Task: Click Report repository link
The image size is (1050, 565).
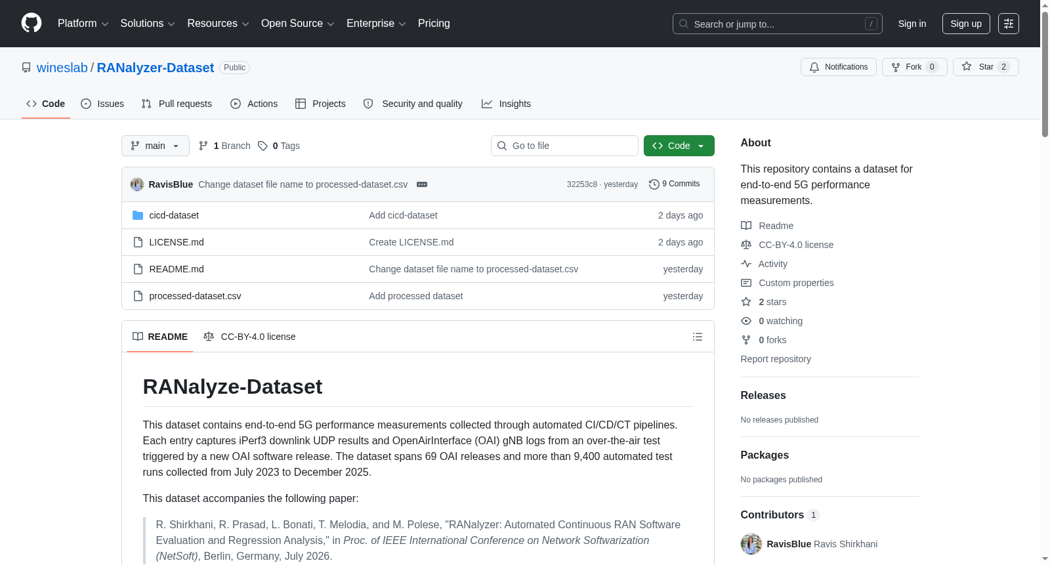Action: click(x=776, y=359)
